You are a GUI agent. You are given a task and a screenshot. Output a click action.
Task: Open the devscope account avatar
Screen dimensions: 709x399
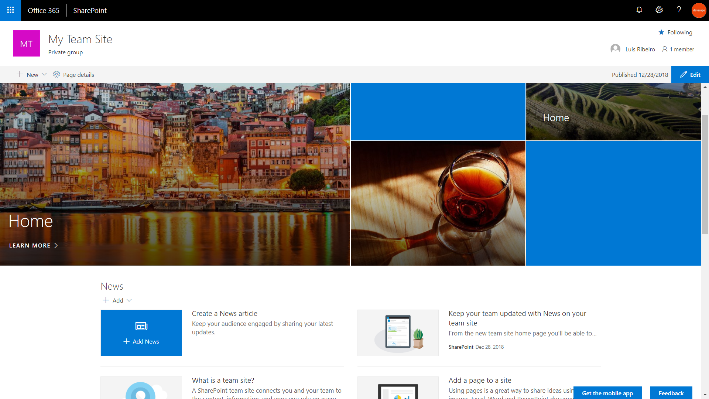[x=699, y=10]
